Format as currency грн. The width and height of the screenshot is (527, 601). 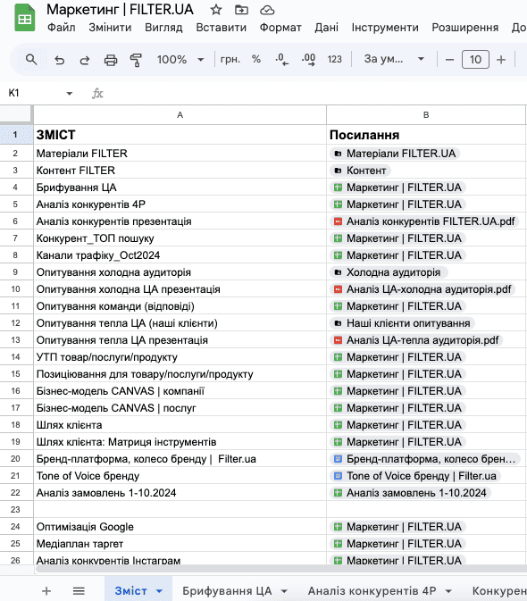[230, 60]
